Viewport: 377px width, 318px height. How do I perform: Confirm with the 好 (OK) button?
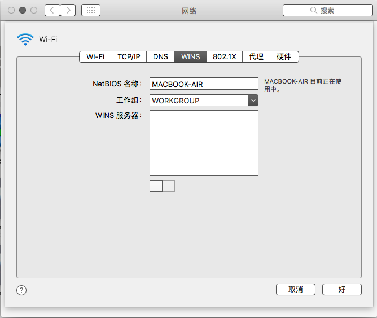pyautogui.click(x=341, y=289)
